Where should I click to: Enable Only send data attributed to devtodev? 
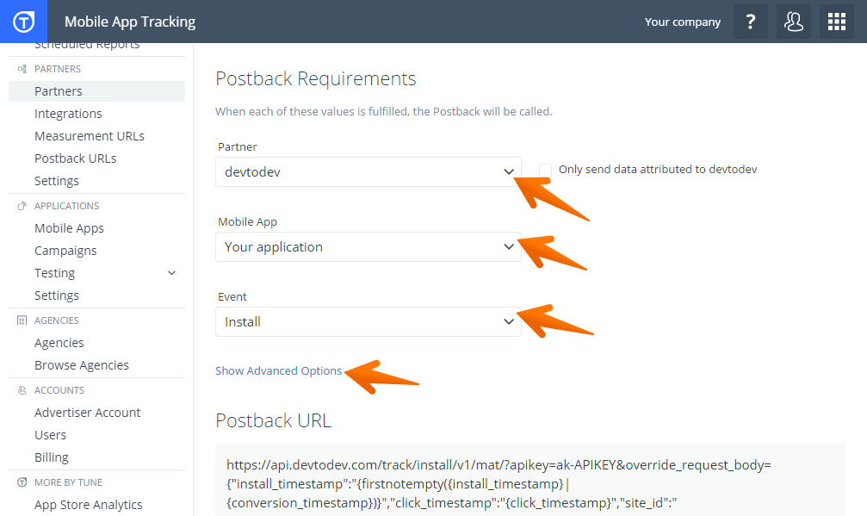(x=545, y=170)
